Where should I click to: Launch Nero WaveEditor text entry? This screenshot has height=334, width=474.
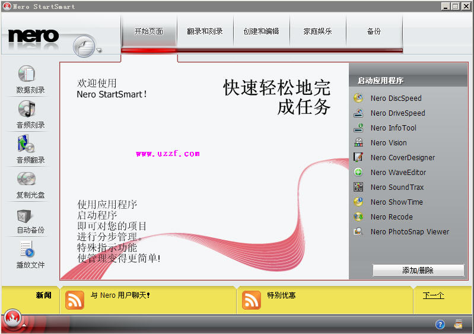click(x=399, y=172)
